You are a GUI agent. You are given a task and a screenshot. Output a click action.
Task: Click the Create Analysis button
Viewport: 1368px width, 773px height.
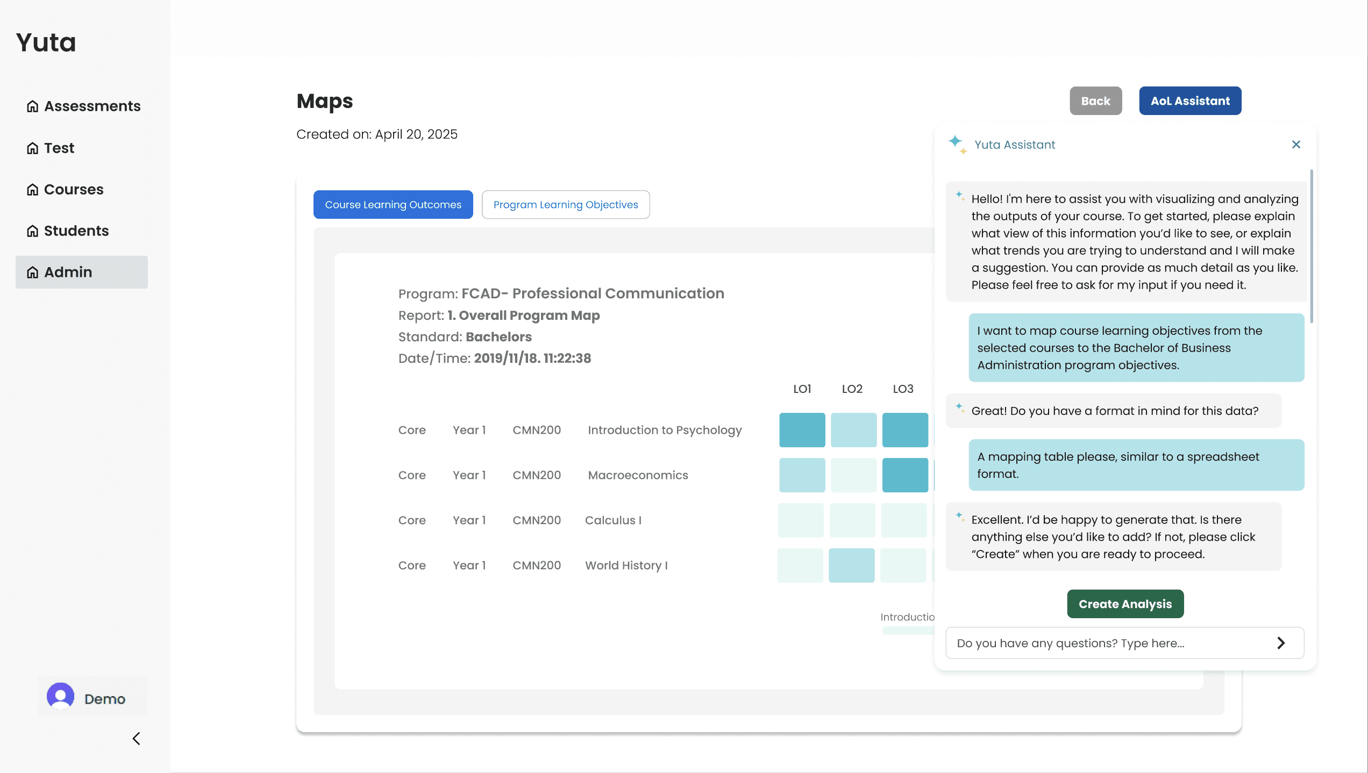point(1125,604)
